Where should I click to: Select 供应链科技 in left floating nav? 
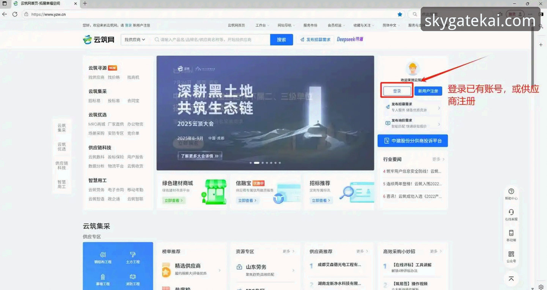tap(61, 165)
